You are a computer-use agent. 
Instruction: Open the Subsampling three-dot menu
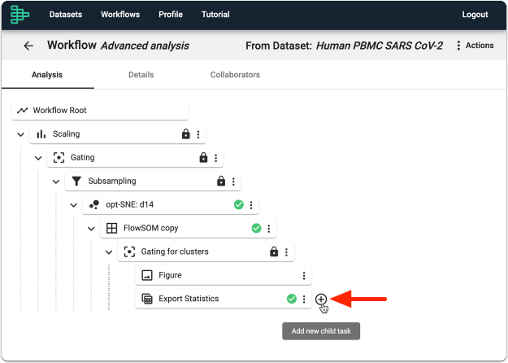click(233, 181)
